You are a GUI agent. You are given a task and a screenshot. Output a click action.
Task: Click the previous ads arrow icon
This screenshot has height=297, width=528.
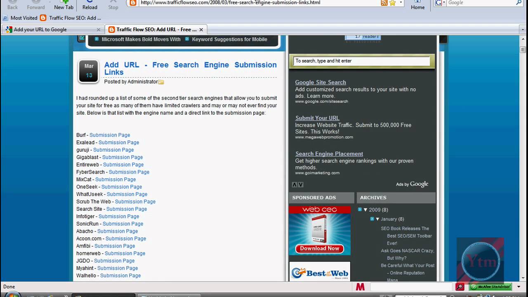click(x=295, y=184)
